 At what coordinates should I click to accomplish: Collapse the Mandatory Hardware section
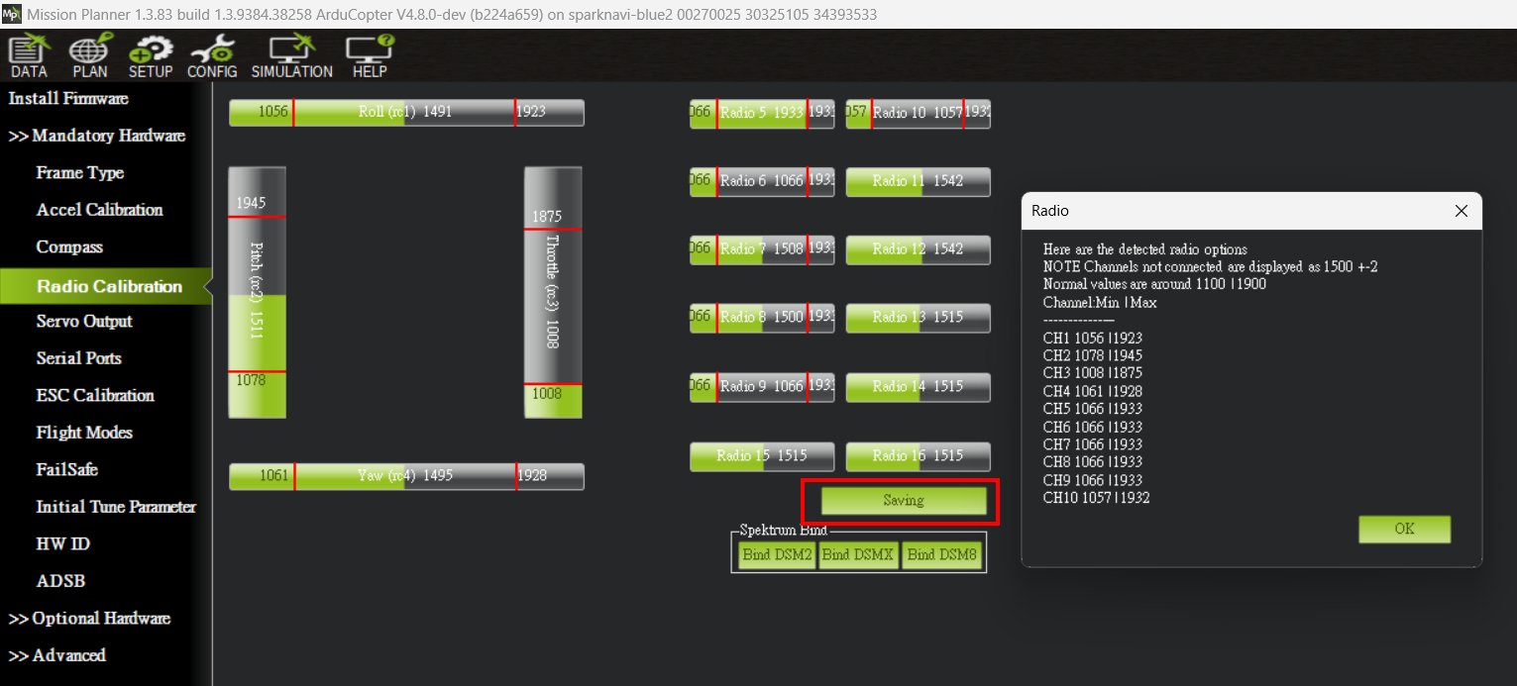[97, 136]
